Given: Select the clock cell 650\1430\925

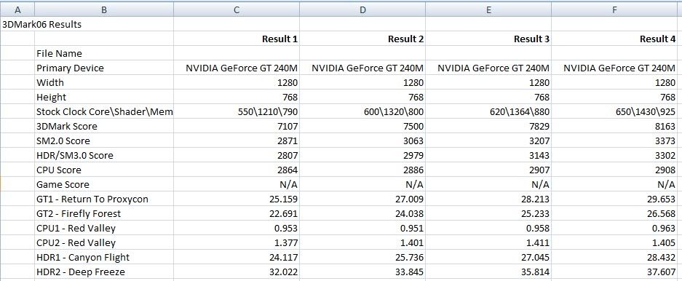Looking at the screenshot, I should pyautogui.click(x=614, y=112).
